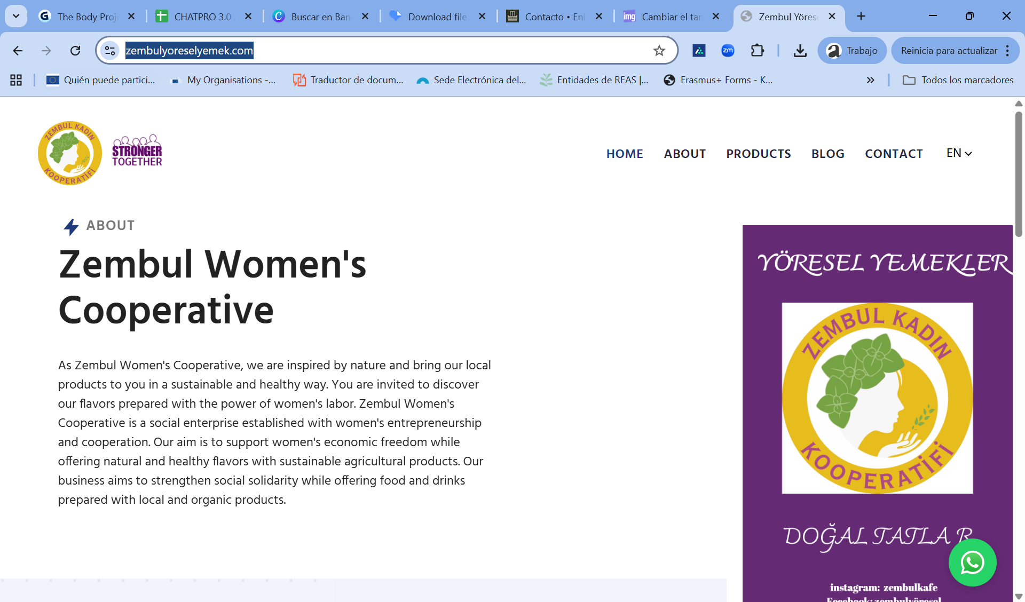1025x602 pixels.
Task: Click the Zembul Kadın Kooperatifi header logo
Action: [x=70, y=153]
